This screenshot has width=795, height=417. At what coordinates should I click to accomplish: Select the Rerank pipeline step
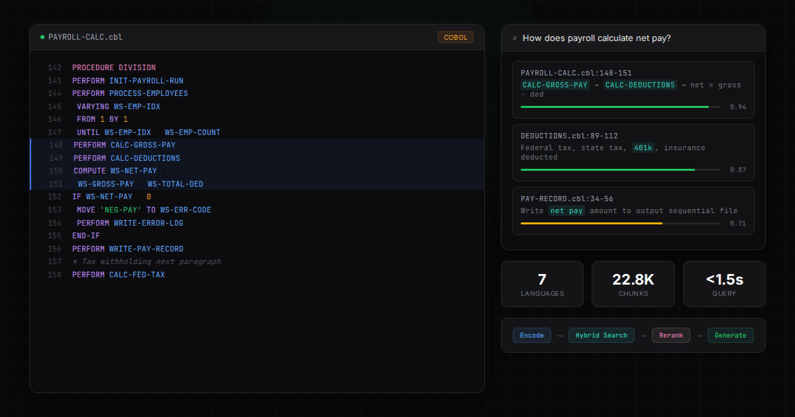pyautogui.click(x=670, y=336)
